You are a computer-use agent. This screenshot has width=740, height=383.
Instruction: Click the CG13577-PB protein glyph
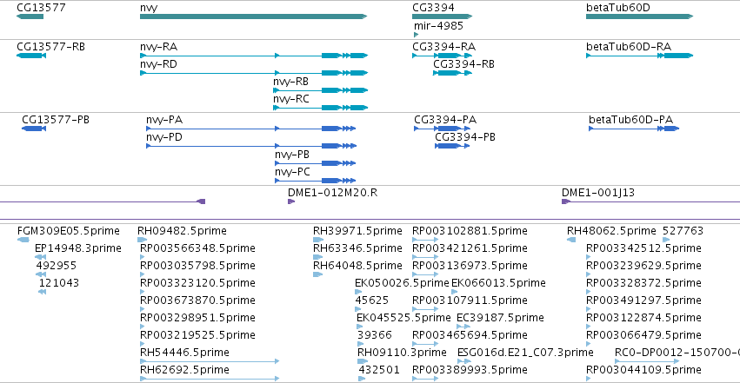click(x=34, y=129)
